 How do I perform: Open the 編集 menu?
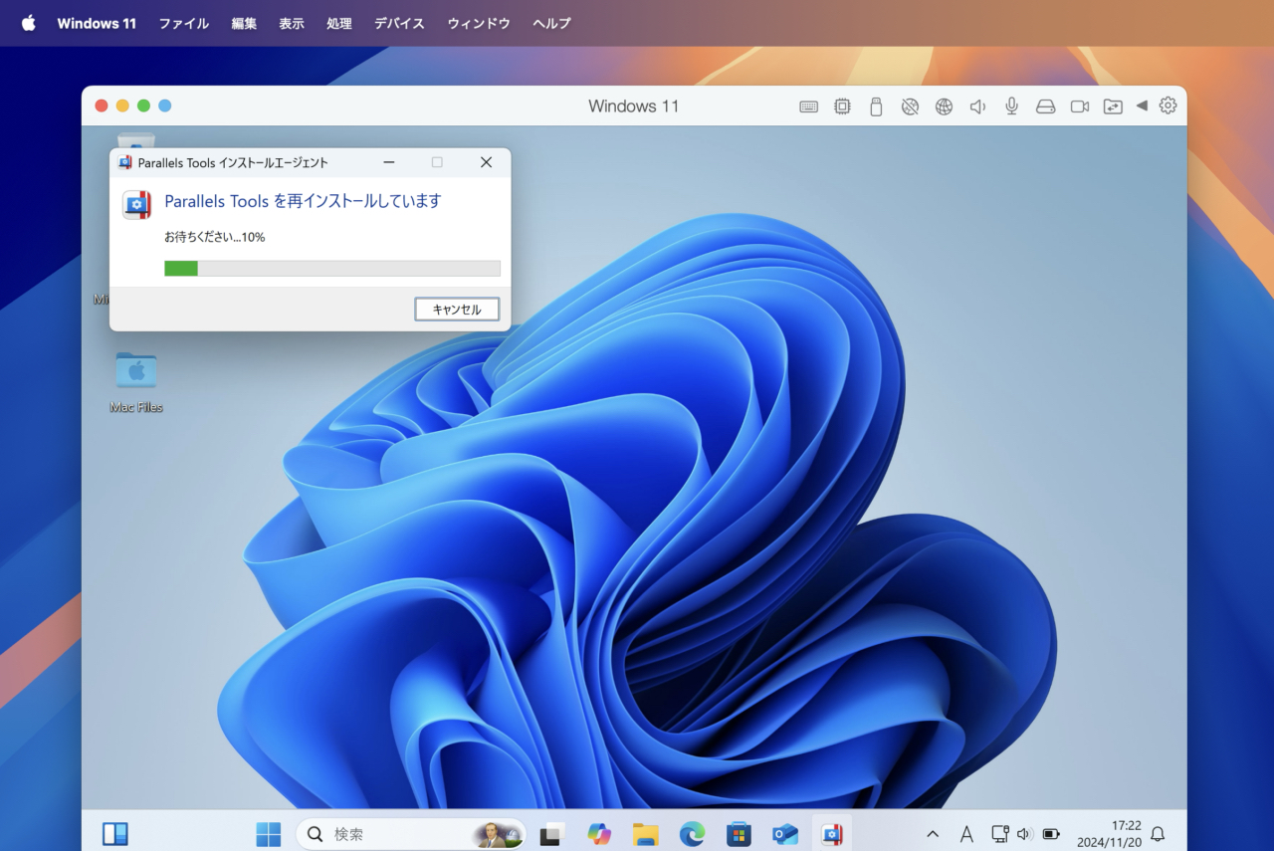[x=244, y=23]
